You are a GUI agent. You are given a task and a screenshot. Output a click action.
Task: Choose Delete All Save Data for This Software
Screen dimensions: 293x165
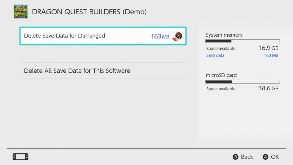click(103, 71)
